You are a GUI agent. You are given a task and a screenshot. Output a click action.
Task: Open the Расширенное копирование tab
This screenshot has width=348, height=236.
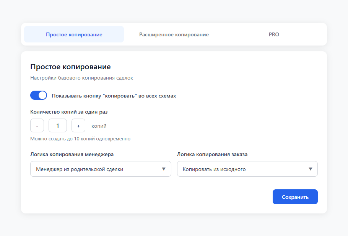click(x=174, y=34)
